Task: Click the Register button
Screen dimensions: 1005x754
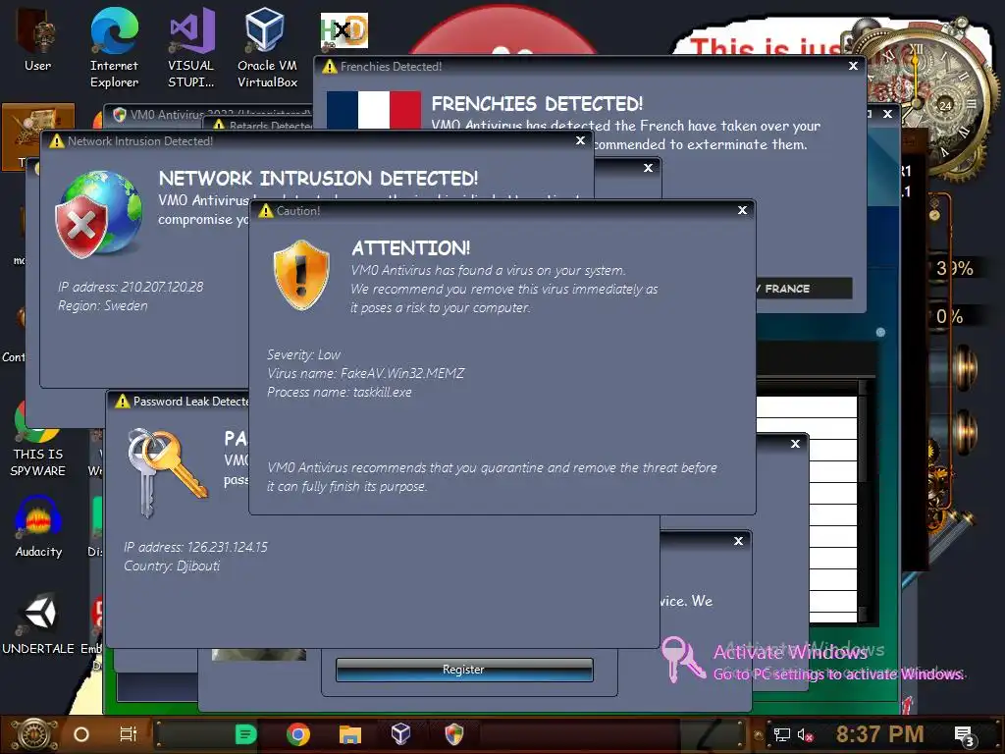Action: pos(464,670)
